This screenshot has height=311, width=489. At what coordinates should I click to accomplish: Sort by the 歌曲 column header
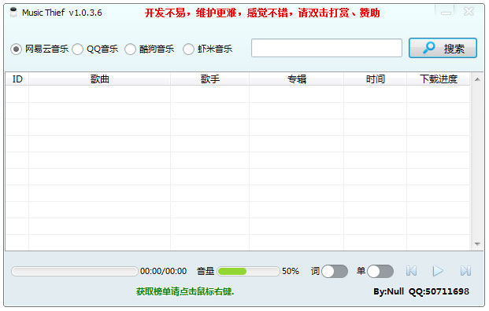[x=100, y=79]
